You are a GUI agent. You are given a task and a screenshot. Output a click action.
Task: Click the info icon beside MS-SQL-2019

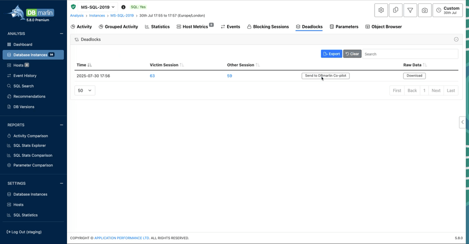tap(123, 7)
